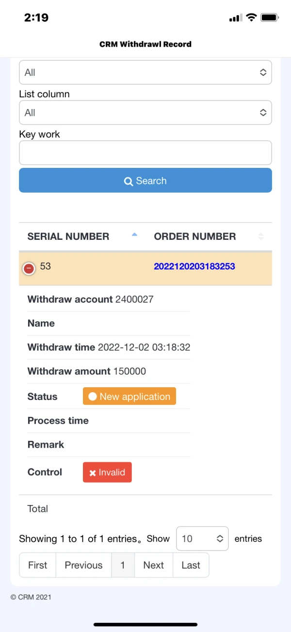Screen dimensions: 291x632
Task: Tap the cellular signal bars icon
Action: click(235, 18)
